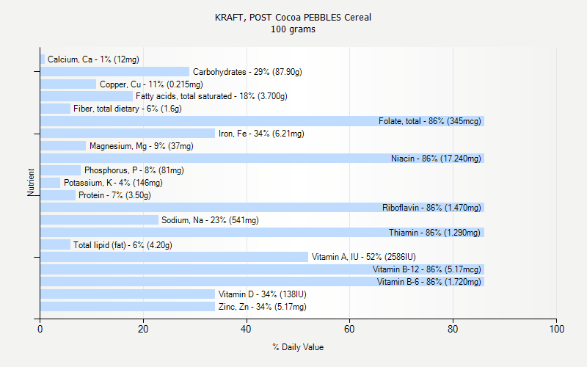Click the blue bar for Copper, Cu

[68, 84]
